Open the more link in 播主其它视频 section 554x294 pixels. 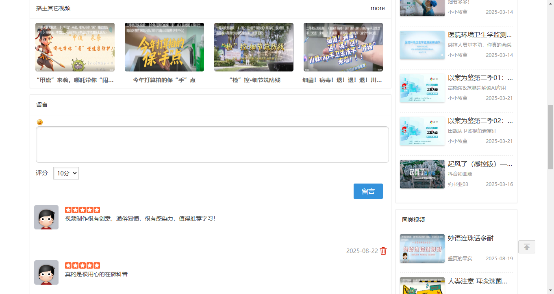(x=378, y=8)
